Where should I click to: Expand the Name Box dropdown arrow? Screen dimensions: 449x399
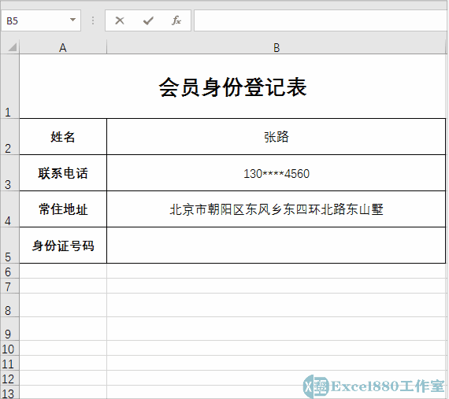coord(72,20)
